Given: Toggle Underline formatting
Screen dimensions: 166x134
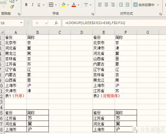Looking at the screenshot, I should click(39, 5).
